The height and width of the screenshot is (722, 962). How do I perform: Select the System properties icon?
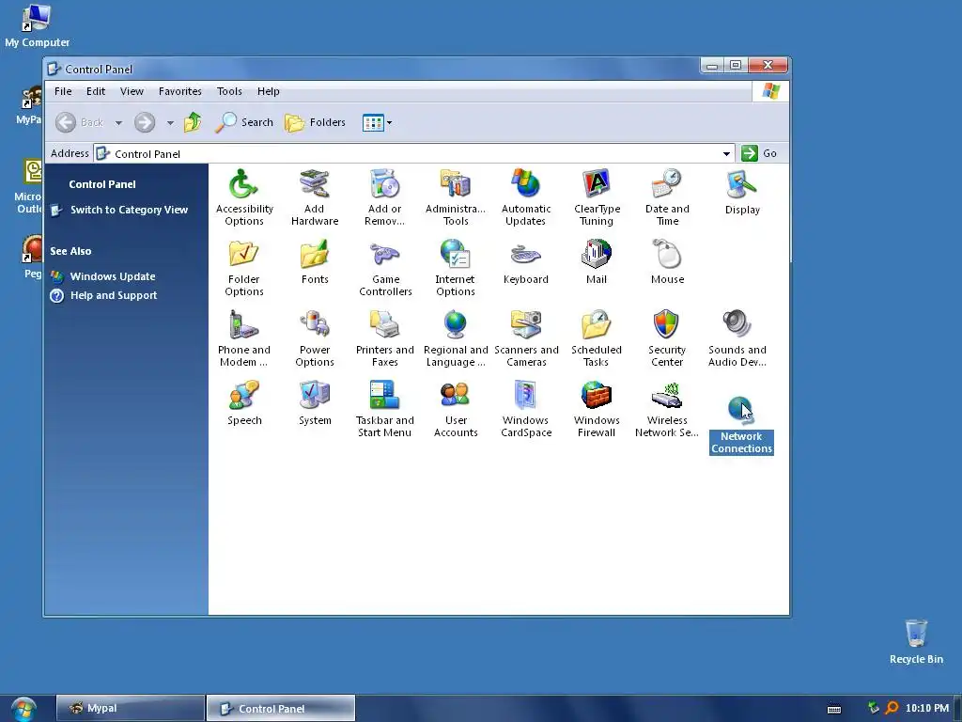click(315, 403)
